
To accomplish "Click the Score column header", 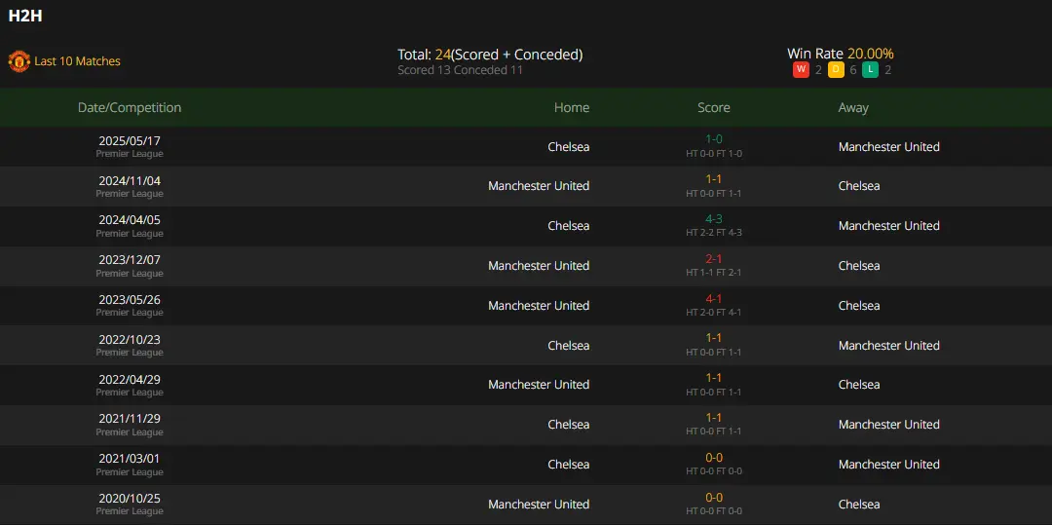I will click(714, 107).
